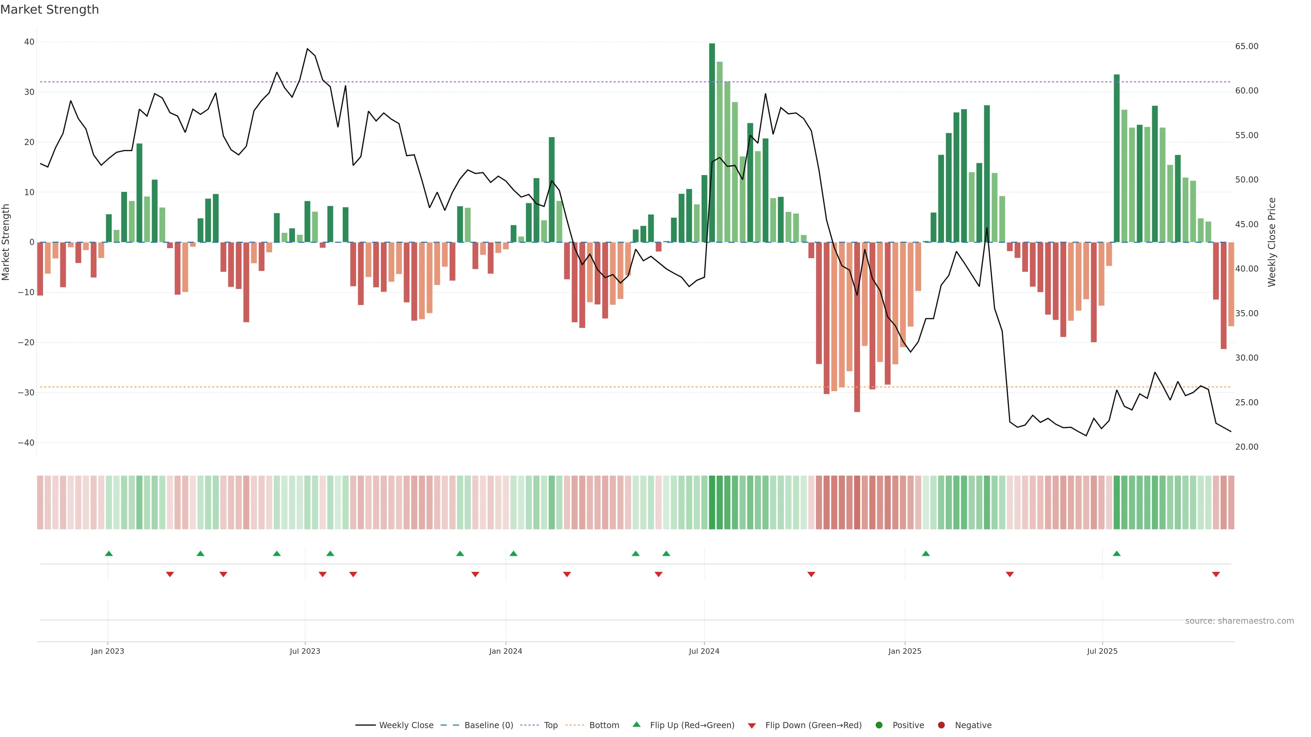Click the Flip Down red triangle legend icon
The image size is (1311, 737).
752,726
